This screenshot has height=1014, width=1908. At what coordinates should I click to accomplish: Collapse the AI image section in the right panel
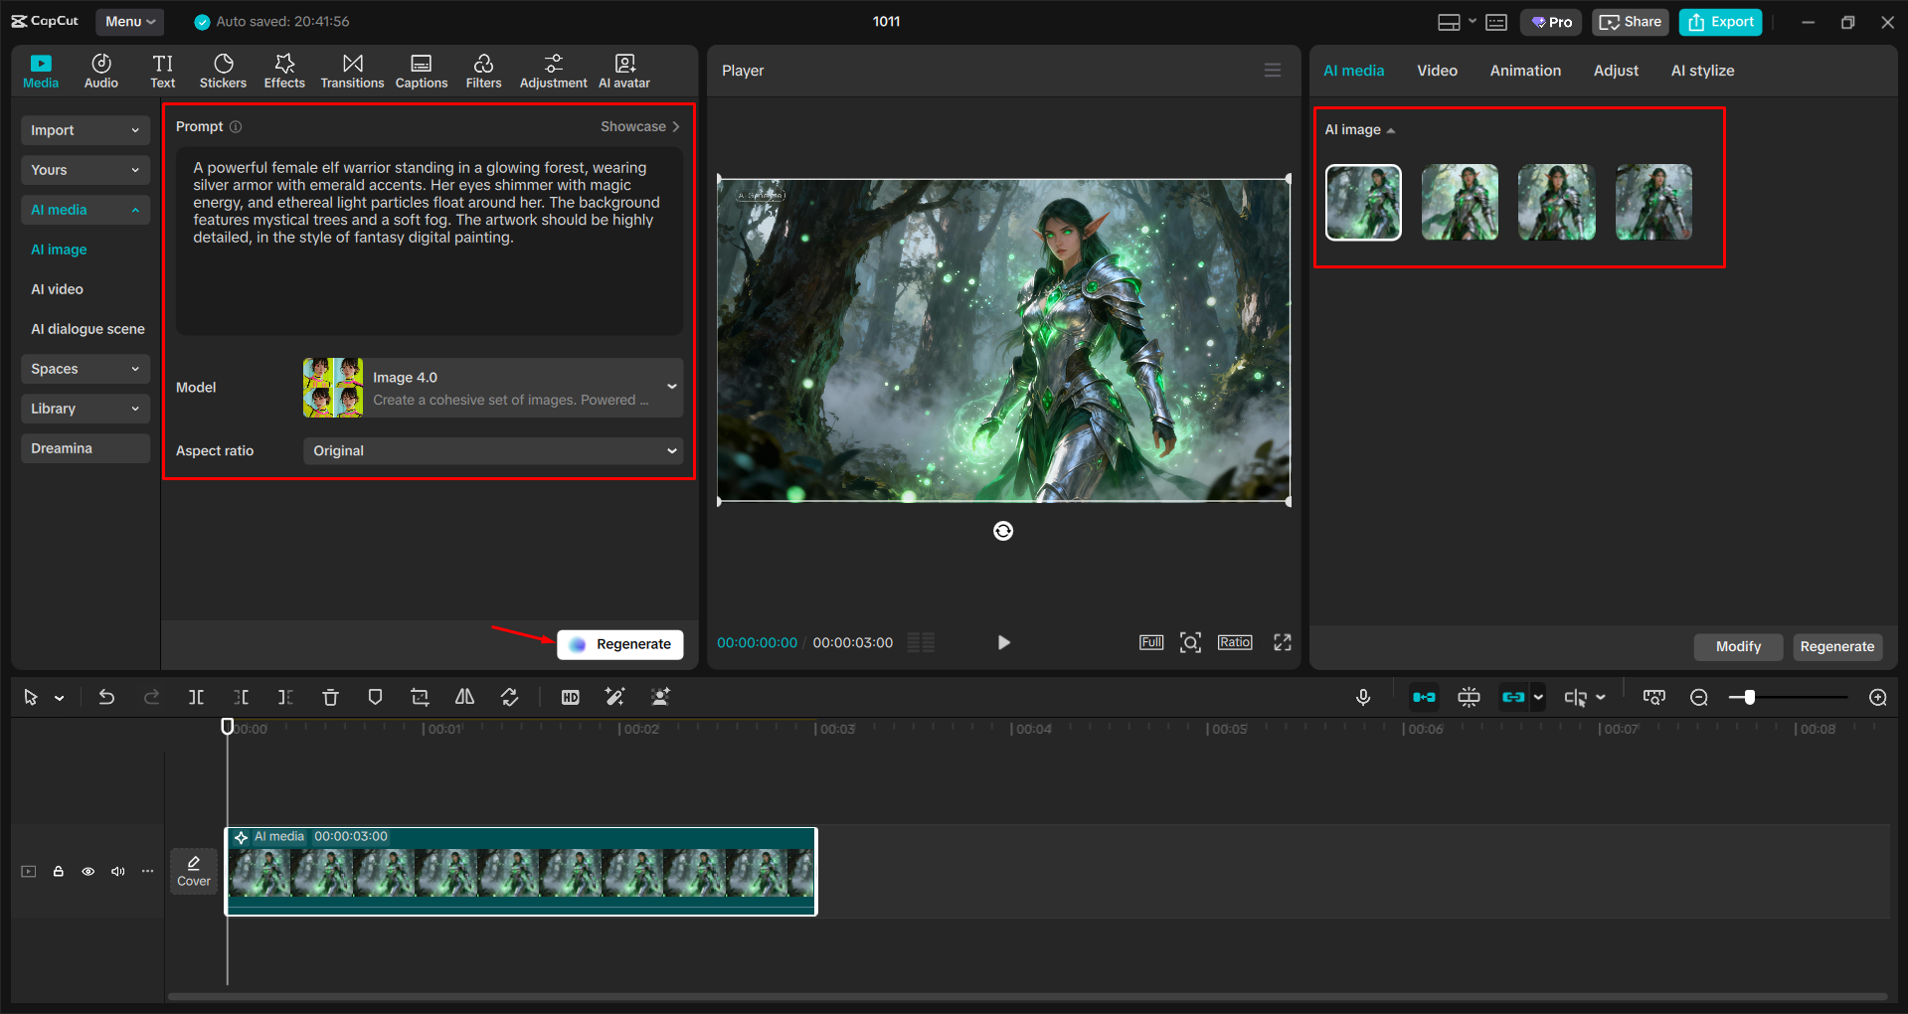click(x=1391, y=129)
